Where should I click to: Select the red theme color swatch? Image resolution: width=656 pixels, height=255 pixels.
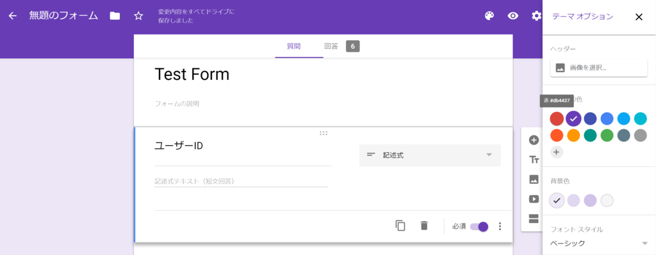click(557, 119)
